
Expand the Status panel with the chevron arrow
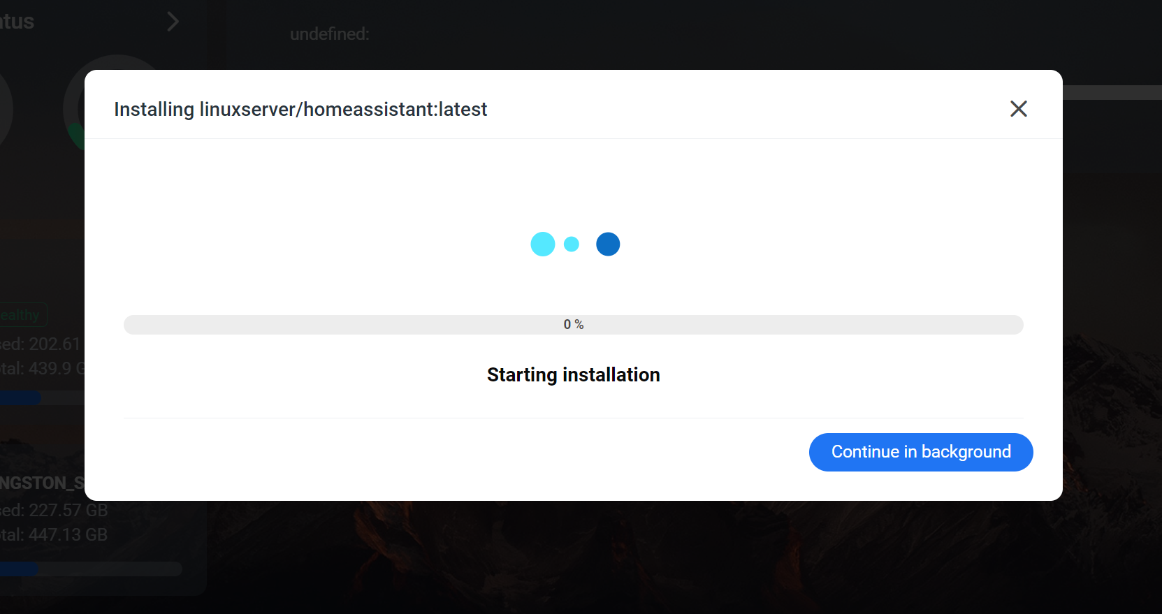173,21
